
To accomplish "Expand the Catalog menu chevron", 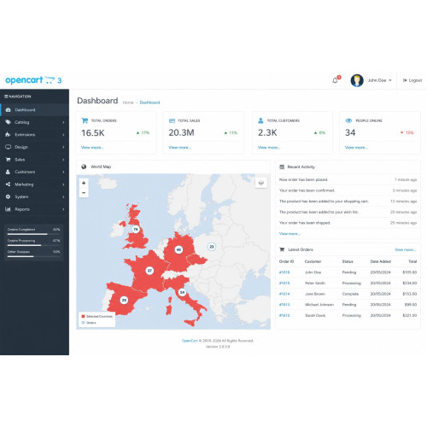I will [63, 122].
